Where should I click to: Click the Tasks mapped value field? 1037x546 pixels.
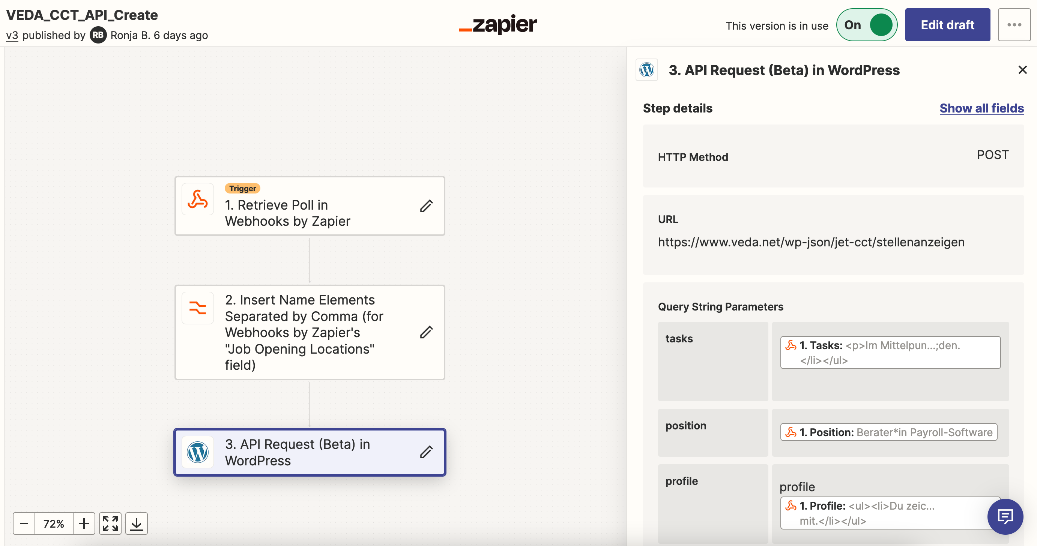click(x=890, y=352)
